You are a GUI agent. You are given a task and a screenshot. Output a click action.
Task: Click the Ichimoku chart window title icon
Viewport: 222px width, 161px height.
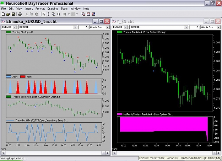[x=3, y=22]
